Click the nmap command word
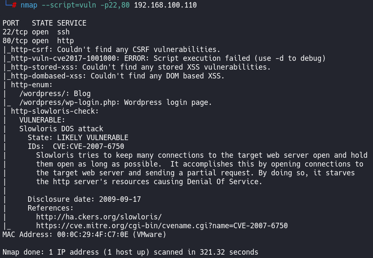This screenshot has height=258, width=373. point(29,5)
